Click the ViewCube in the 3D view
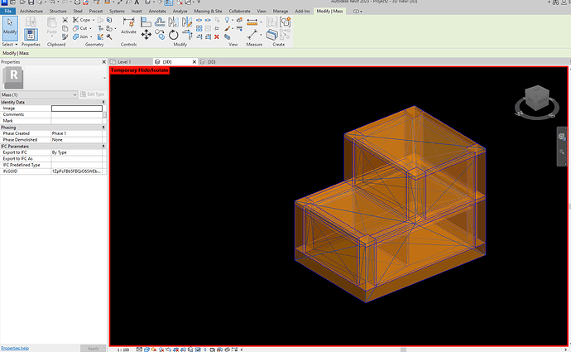Image resolution: width=571 pixels, height=352 pixels. [537, 98]
